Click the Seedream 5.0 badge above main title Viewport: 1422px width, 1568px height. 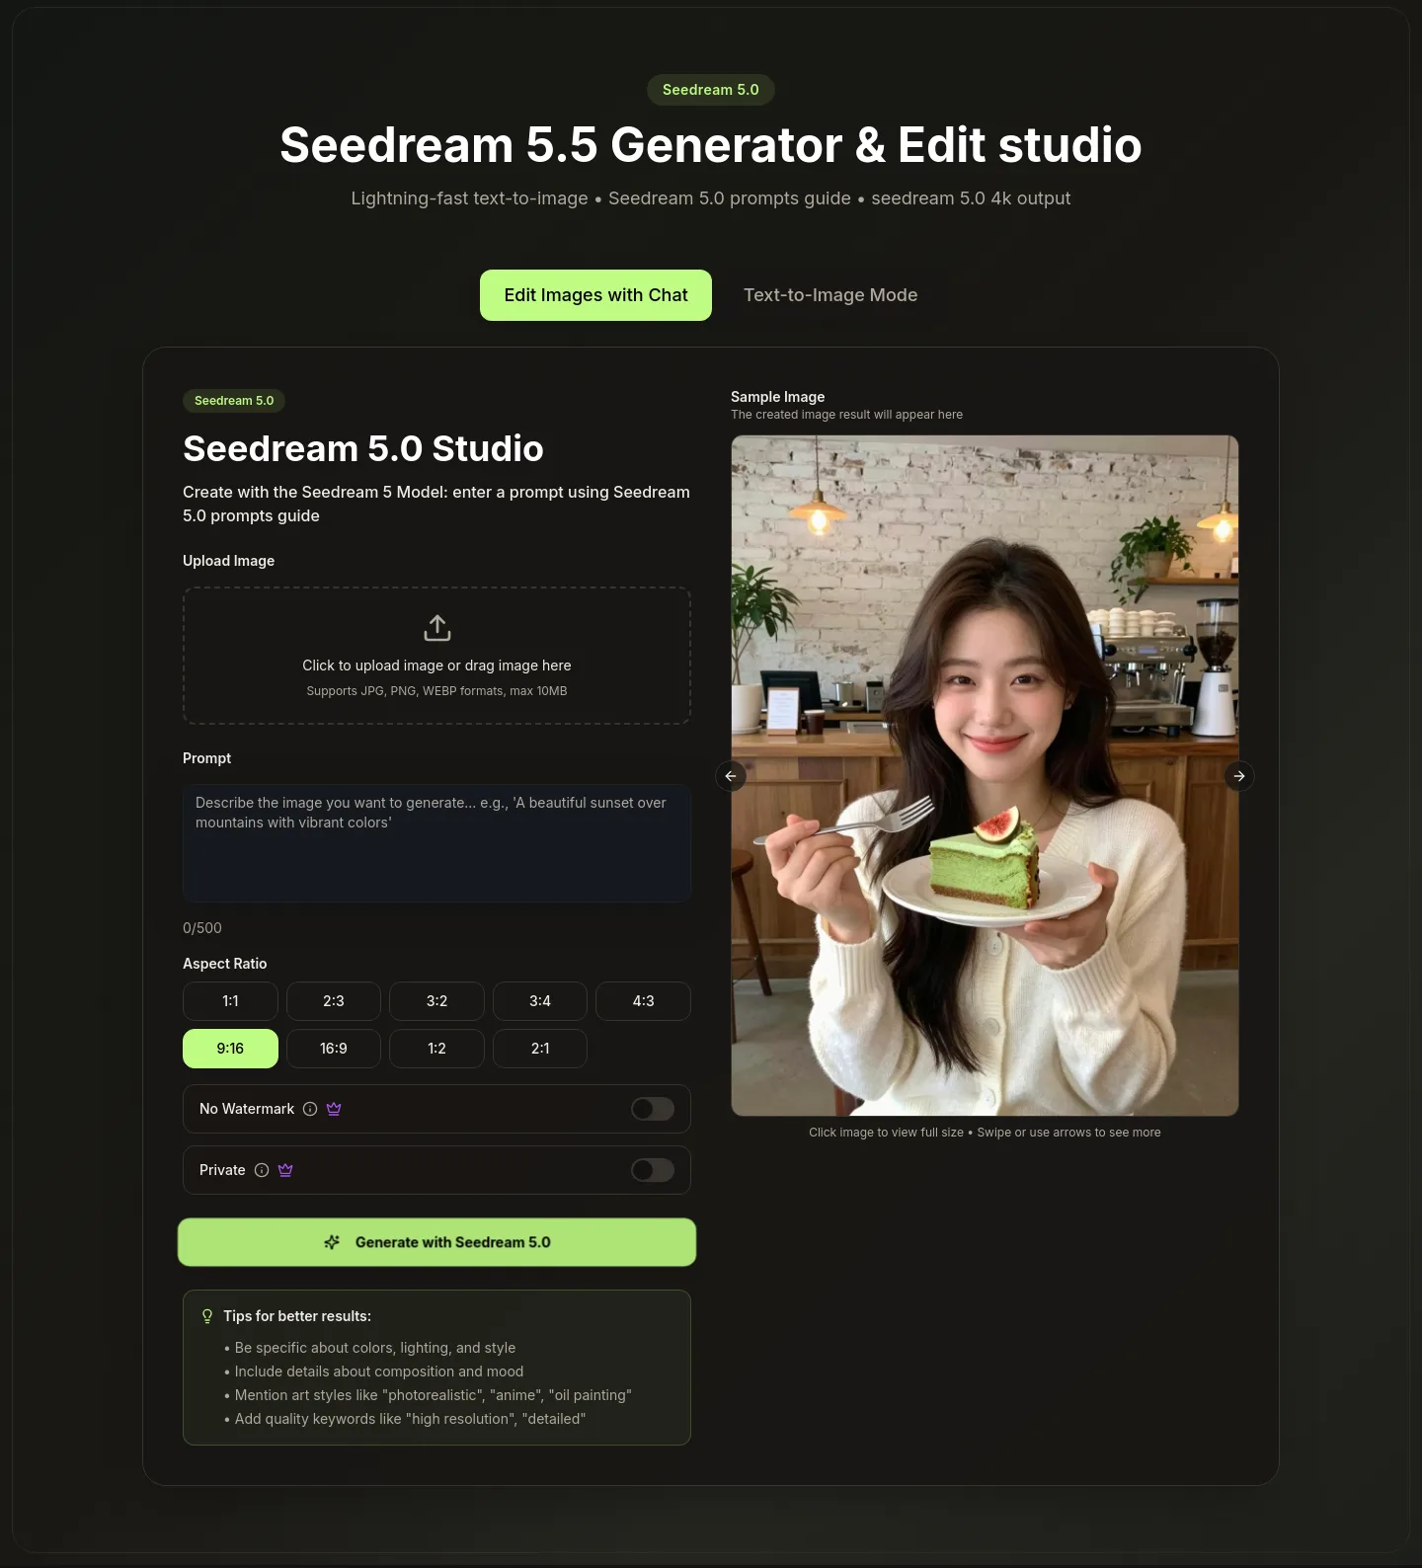point(711,90)
